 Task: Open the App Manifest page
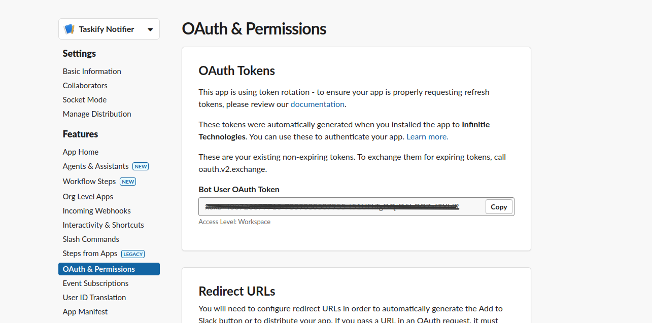(x=85, y=312)
